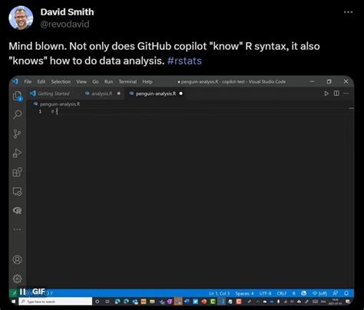Minimize the Visual Studio Code window
Screen dimensions: 364x310
pos(312,81)
